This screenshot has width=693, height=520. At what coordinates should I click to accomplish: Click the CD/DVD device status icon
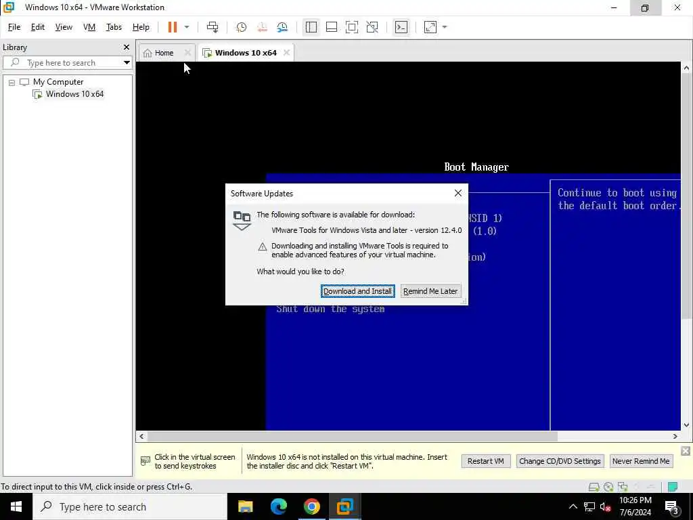[608, 487]
